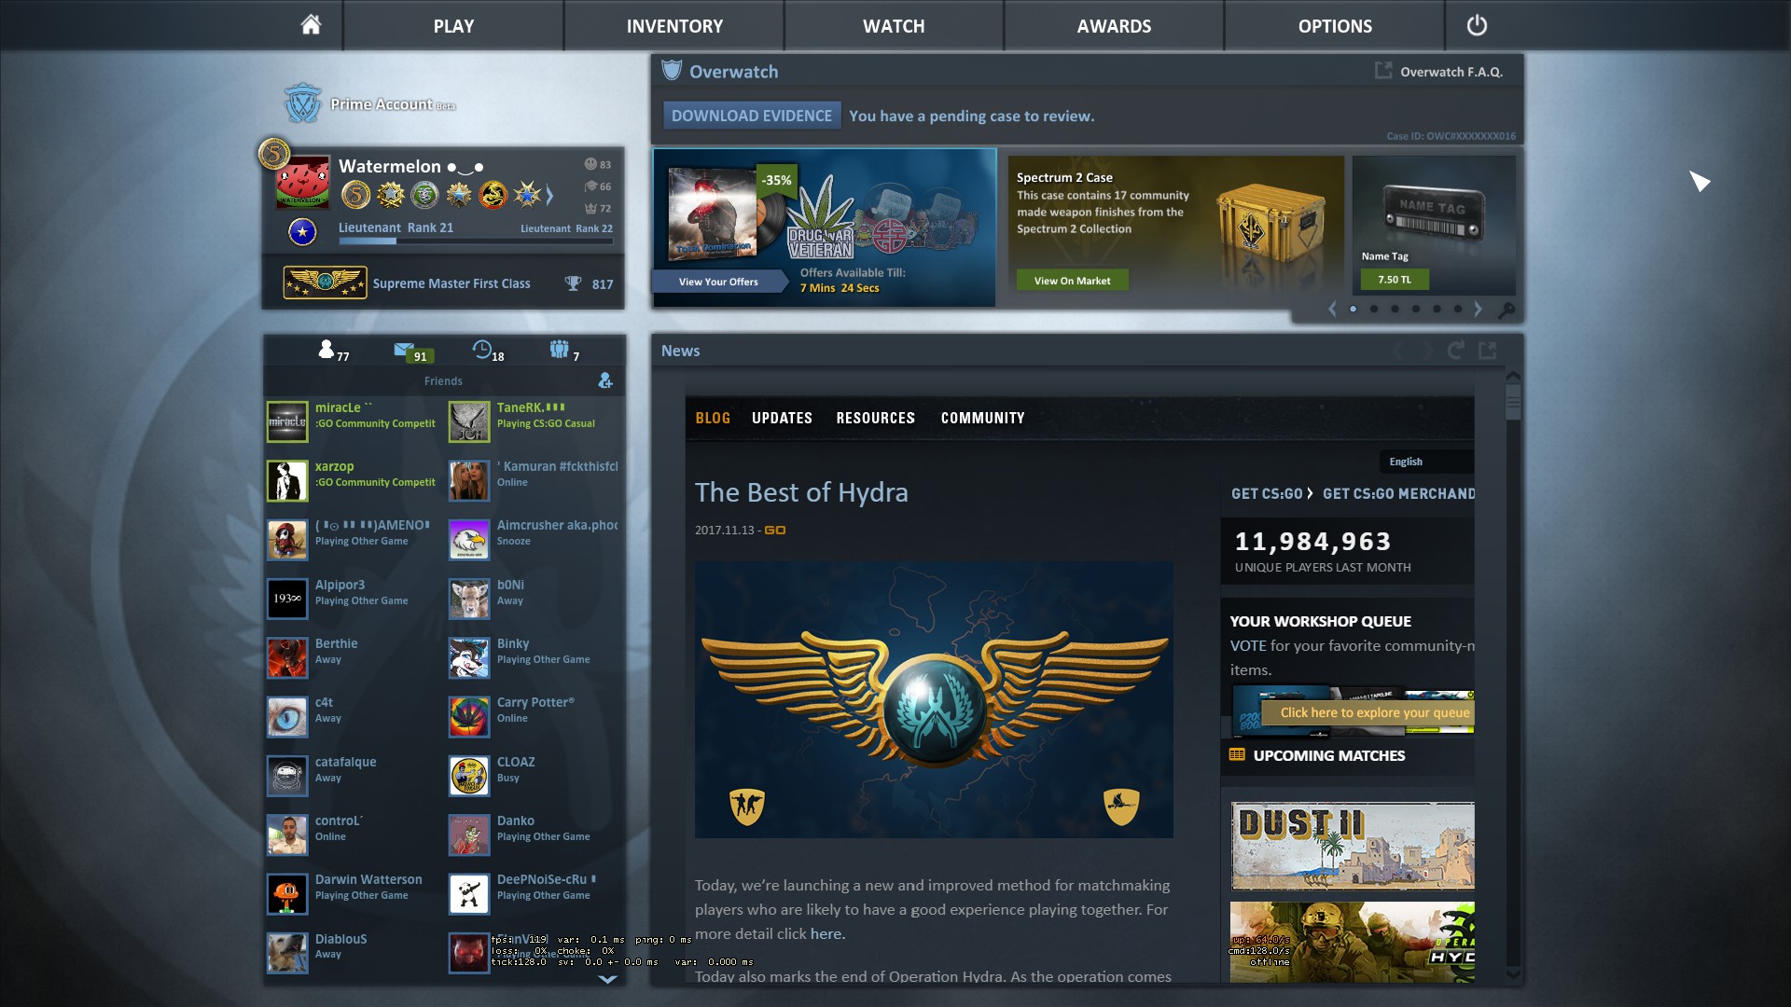
Task: Click the add friend icon
Action: coord(605,380)
